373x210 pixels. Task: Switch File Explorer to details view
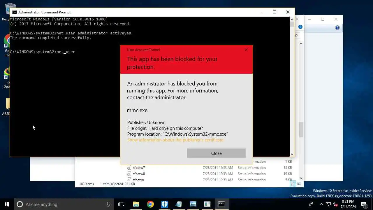[293, 184]
